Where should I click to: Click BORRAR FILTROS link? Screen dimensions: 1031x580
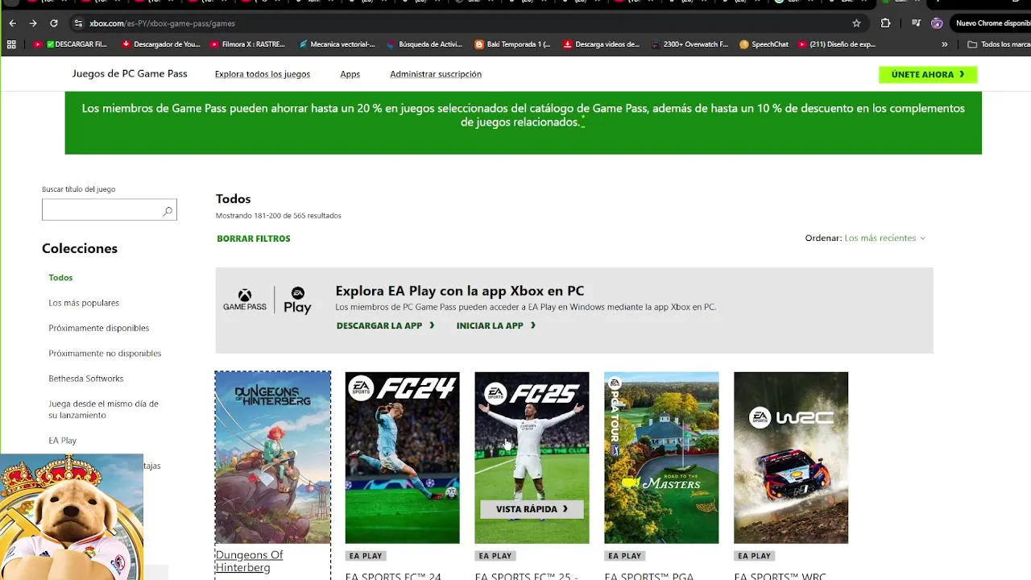254,238
